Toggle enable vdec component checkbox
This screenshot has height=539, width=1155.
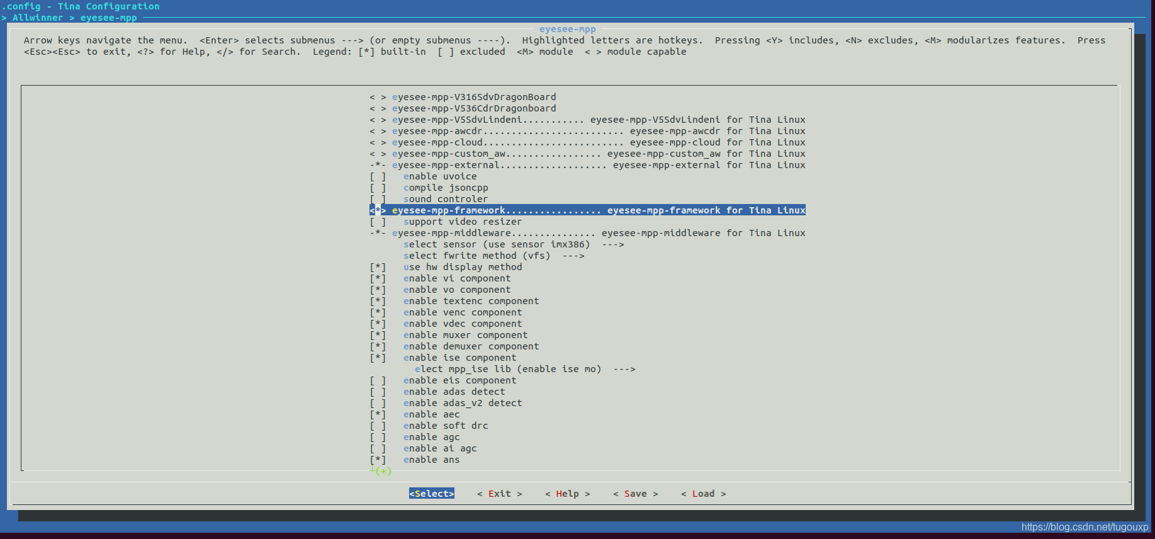378,324
